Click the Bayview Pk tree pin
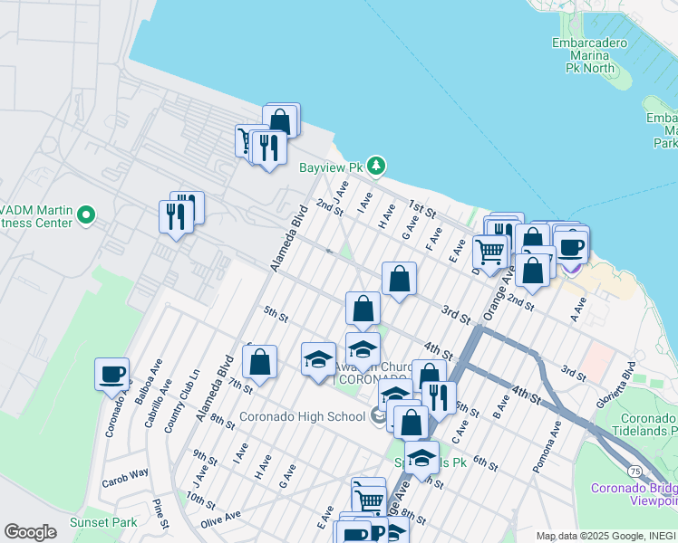Screen dimensions: 678x543 376,166
